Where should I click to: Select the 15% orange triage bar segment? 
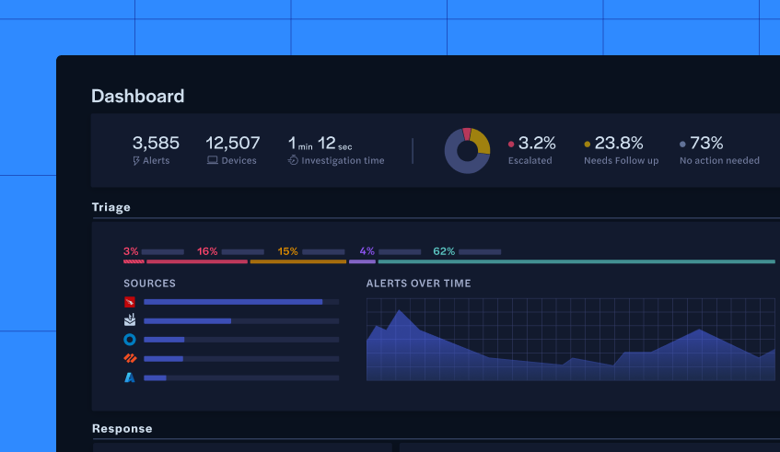297,261
